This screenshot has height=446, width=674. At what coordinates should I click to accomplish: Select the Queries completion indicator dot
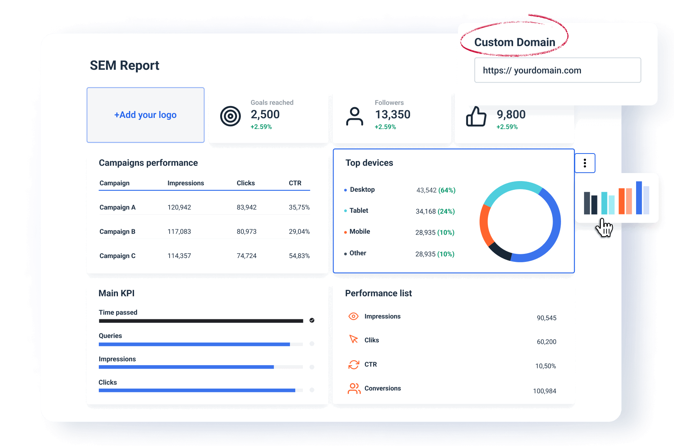(312, 344)
